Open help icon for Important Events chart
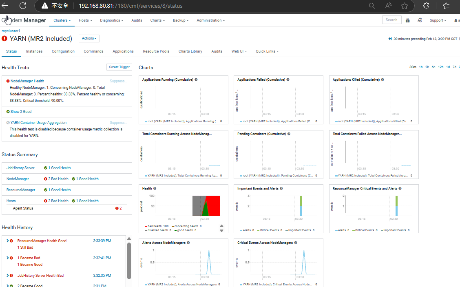460x287 pixels. click(281, 188)
